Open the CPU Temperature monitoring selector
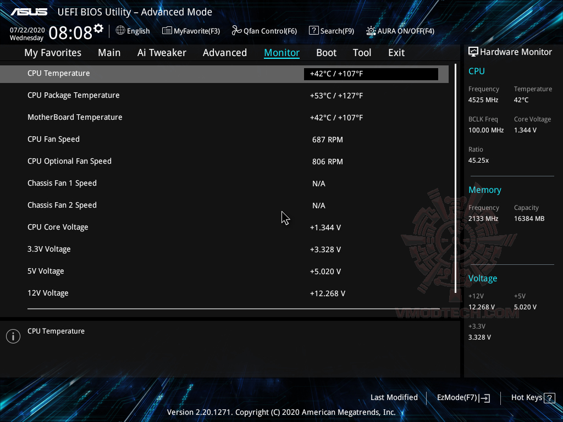This screenshot has width=563, height=422. [x=371, y=74]
